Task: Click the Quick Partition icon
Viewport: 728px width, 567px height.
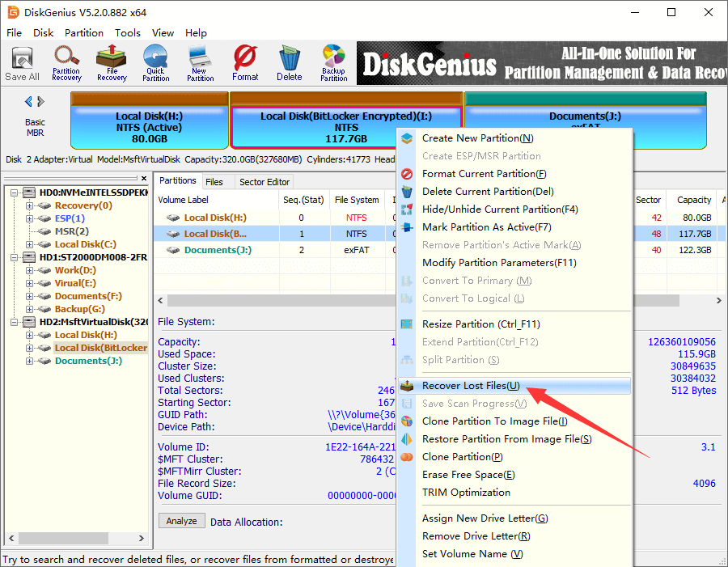Action: (155, 64)
